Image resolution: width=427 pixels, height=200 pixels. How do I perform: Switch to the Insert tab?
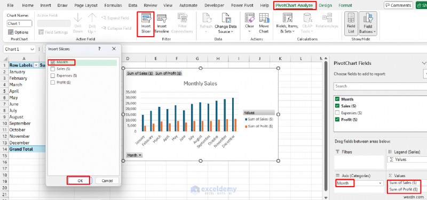(45, 5)
